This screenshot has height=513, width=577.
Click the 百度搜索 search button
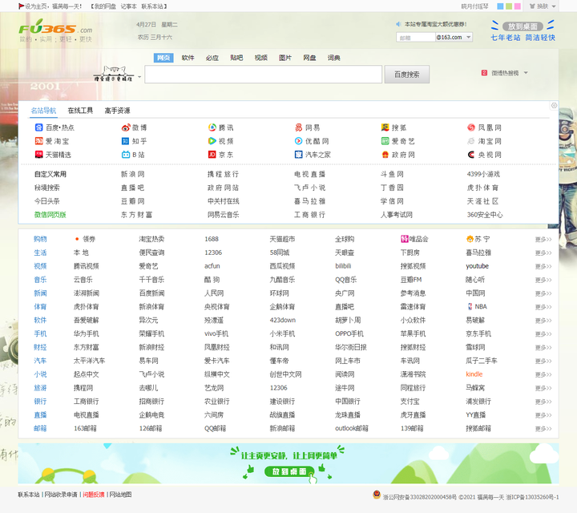pyautogui.click(x=406, y=75)
